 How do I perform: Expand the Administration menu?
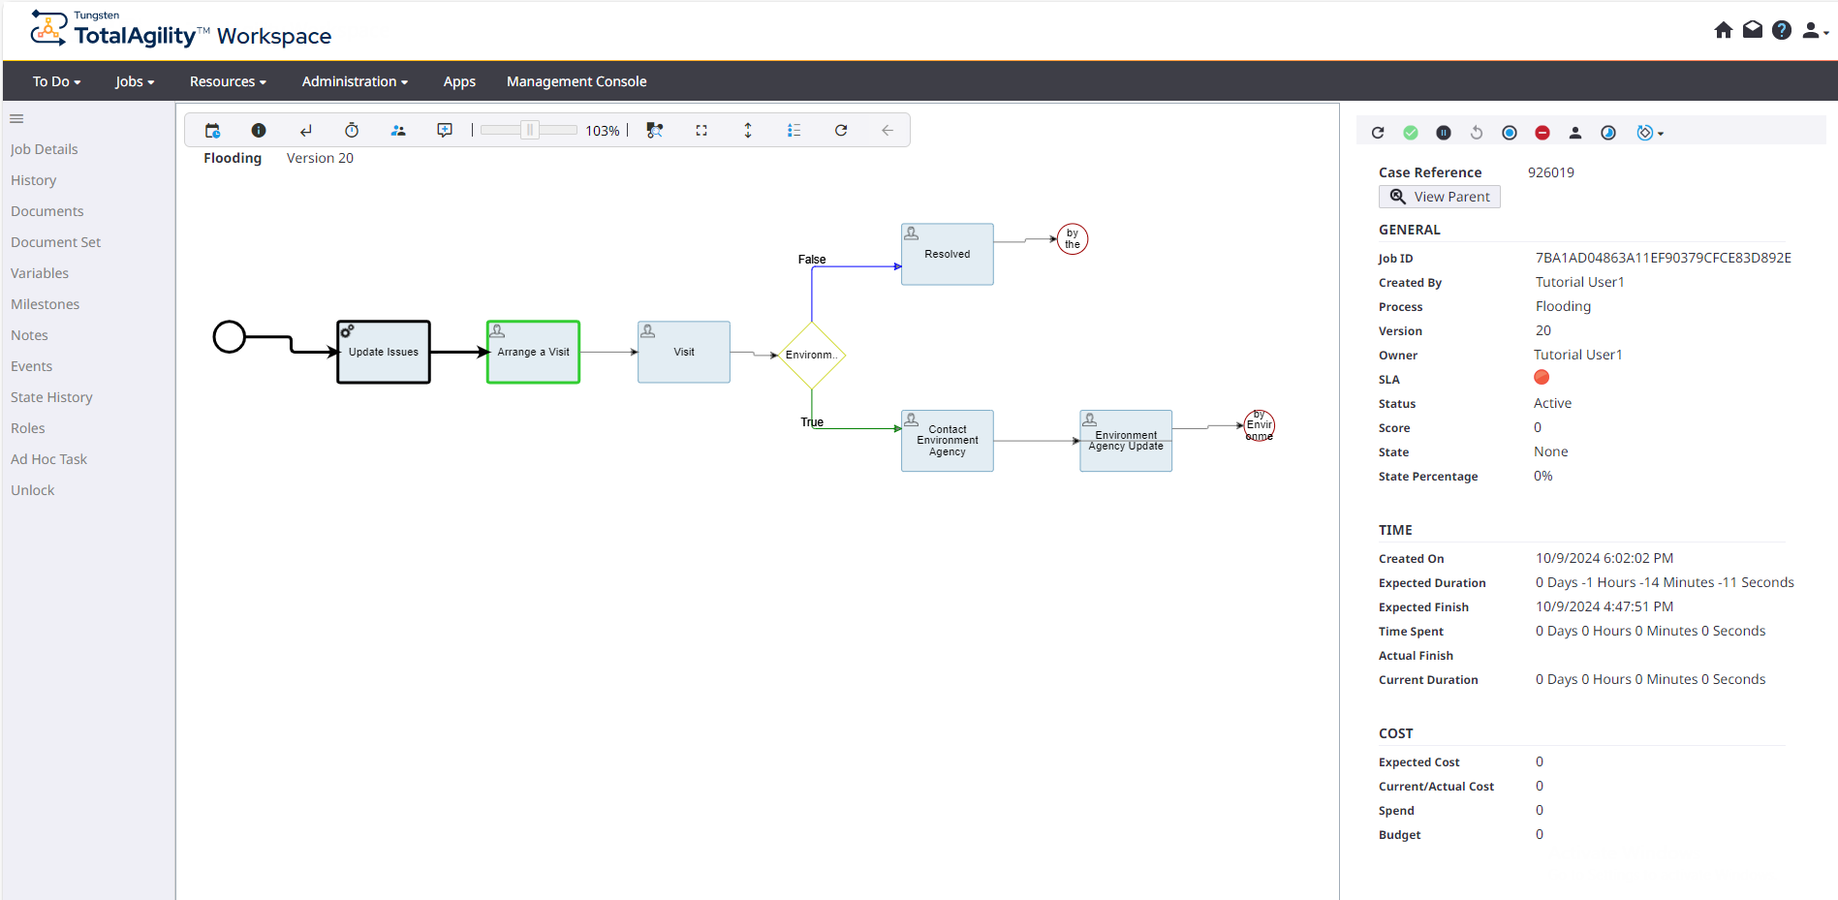click(x=355, y=81)
